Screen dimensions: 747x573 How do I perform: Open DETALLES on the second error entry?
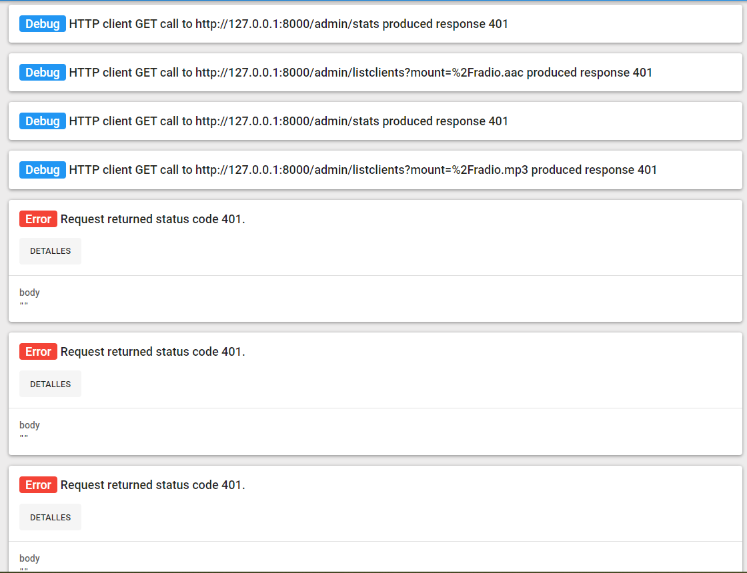[50, 383]
